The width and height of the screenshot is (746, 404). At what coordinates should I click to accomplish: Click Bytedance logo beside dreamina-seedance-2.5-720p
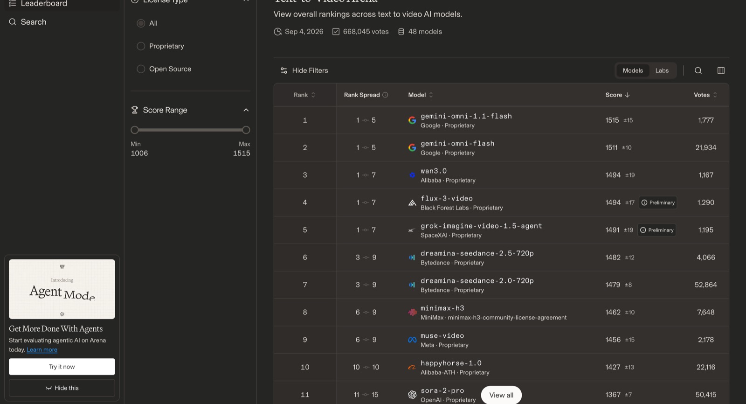(x=412, y=258)
